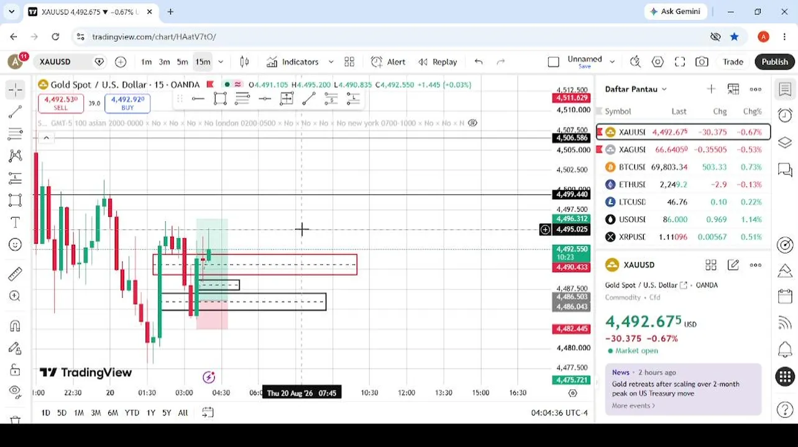Viewport: 798px width, 447px height.
Task: Open the go to date calendar icon
Action: coord(208,412)
